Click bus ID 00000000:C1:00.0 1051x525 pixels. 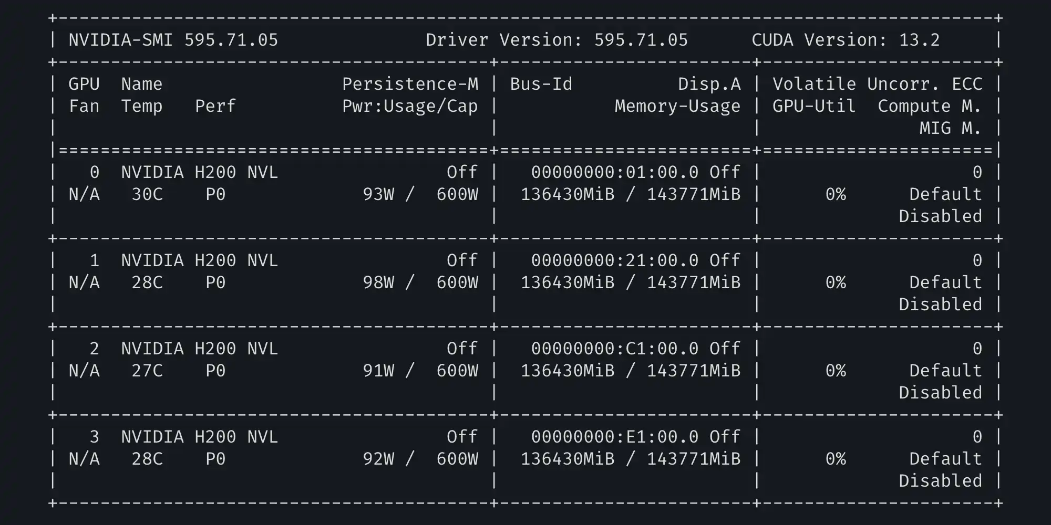pos(614,349)
